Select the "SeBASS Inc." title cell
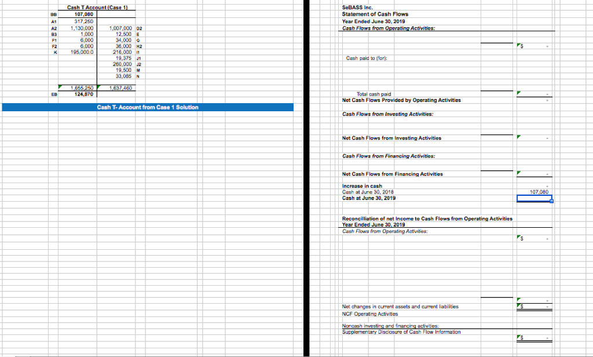The image size is (593, 357). (357, 7)
